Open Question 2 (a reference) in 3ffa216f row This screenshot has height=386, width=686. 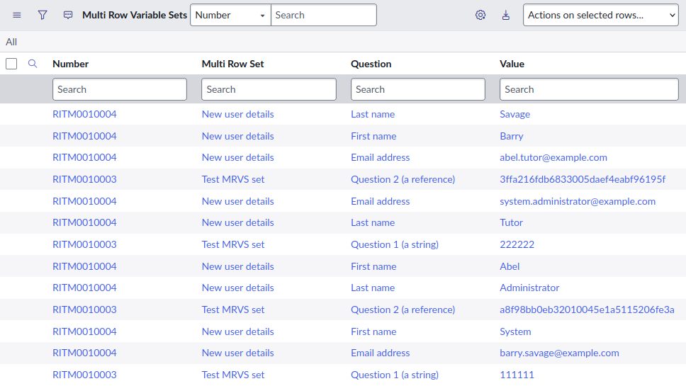point(403,179)
